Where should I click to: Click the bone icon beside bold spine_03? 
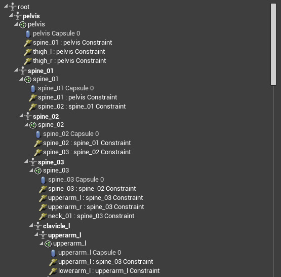(33, 162)
